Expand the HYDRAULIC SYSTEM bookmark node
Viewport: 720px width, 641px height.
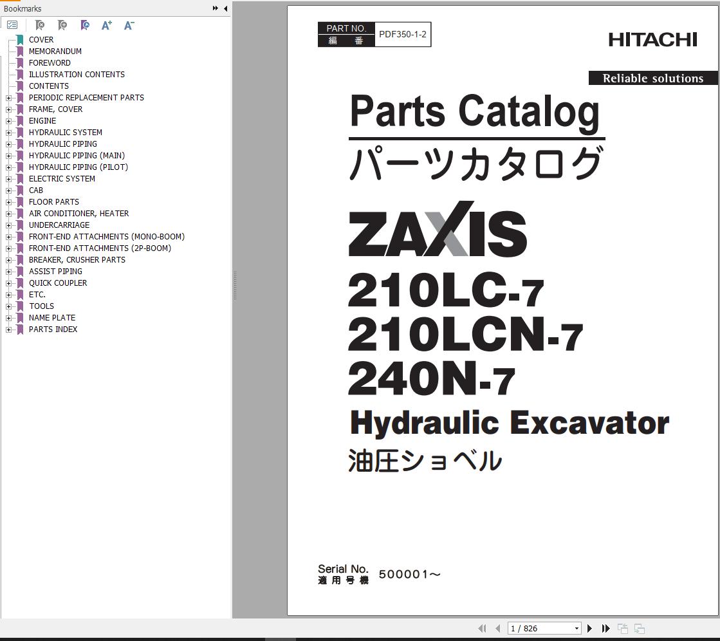pyautogui.click(x=8, y=133)
